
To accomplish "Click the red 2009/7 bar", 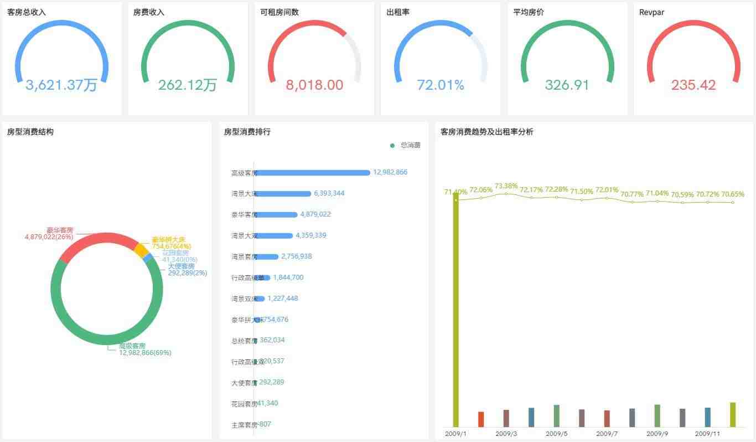I will click(x=607, y=419).
